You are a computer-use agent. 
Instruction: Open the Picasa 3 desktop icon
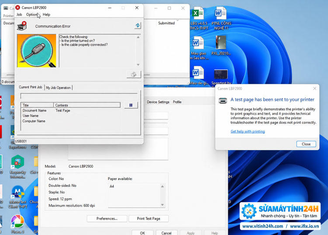tap(18, 224)
